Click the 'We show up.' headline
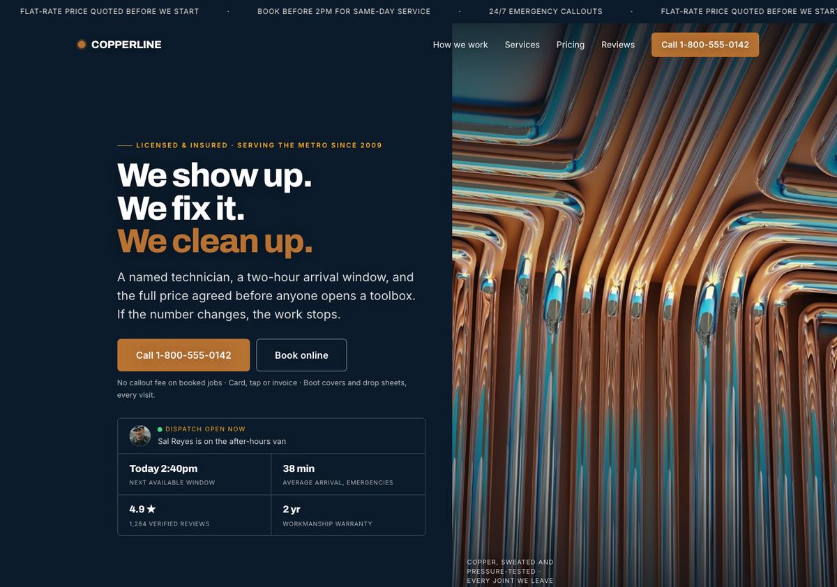 (215, 175)
